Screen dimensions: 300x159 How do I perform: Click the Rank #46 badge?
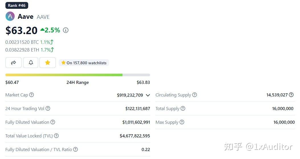click(x=17, y=5)
